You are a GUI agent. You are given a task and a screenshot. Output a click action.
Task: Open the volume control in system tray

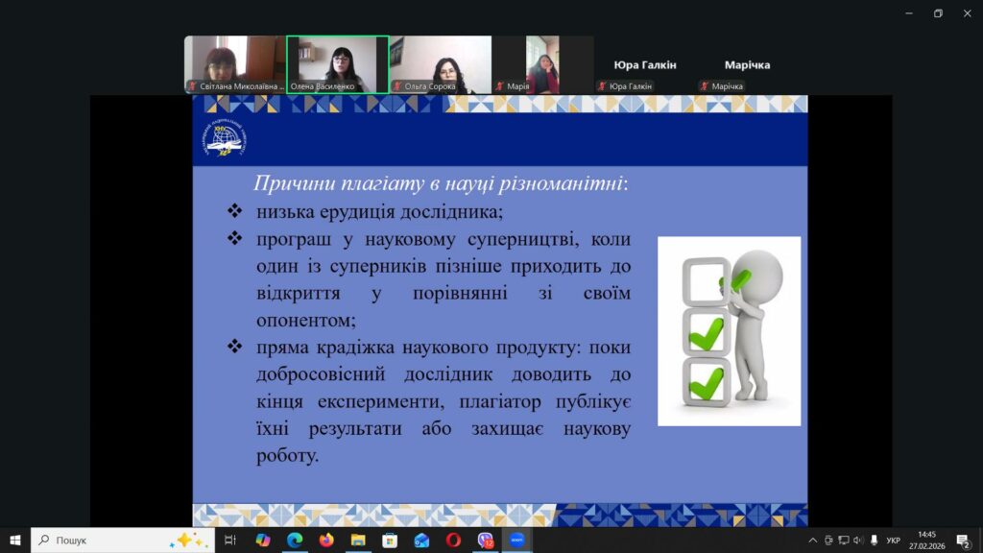tap(858, 541)
